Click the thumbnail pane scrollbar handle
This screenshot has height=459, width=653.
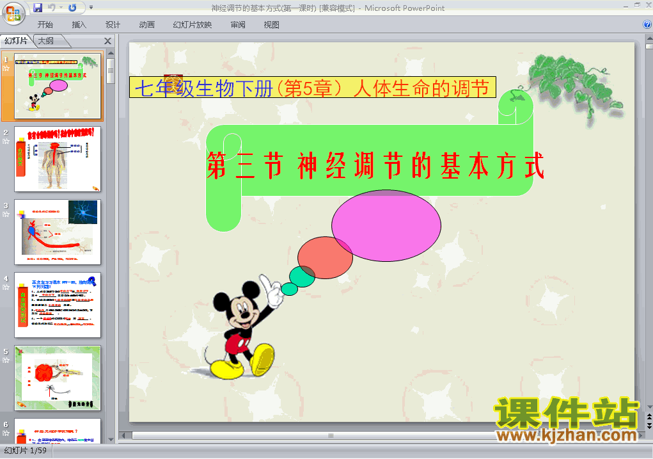coord(111,71)
